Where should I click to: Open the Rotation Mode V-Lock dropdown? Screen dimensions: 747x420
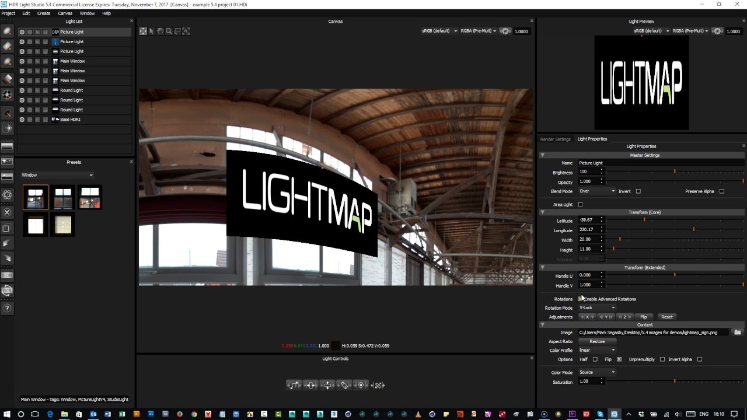597,307
